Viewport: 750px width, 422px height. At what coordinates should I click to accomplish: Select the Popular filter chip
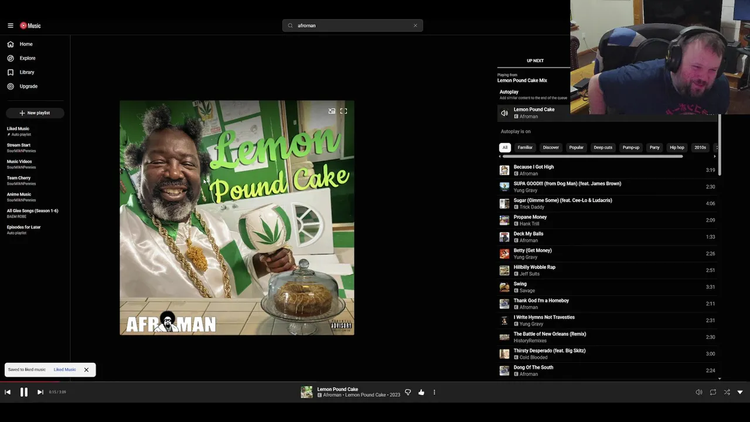(577, 148)
